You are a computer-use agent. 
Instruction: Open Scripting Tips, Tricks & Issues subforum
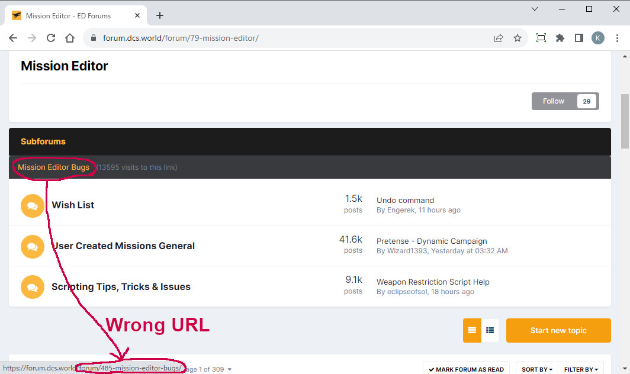pyautogui.click(x=121, y=286)
